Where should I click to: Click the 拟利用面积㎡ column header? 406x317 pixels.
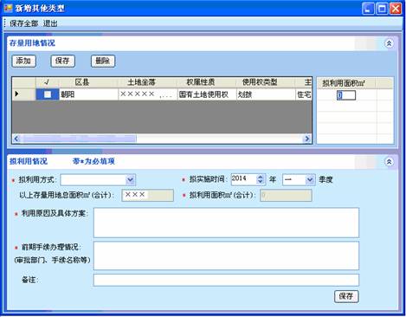pos(346,83)
